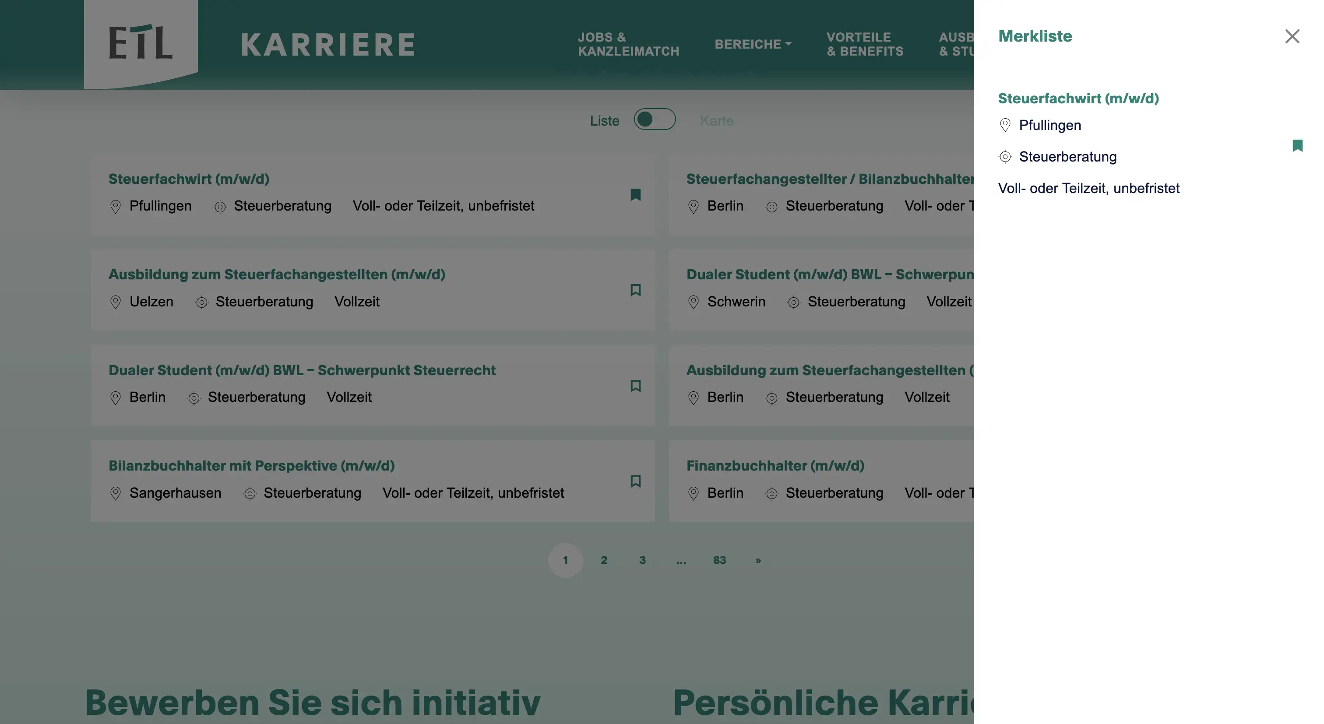Open Jobs & Kanzleimatch menu item
The image size is (1324, 724).
[x=628, y=44]
